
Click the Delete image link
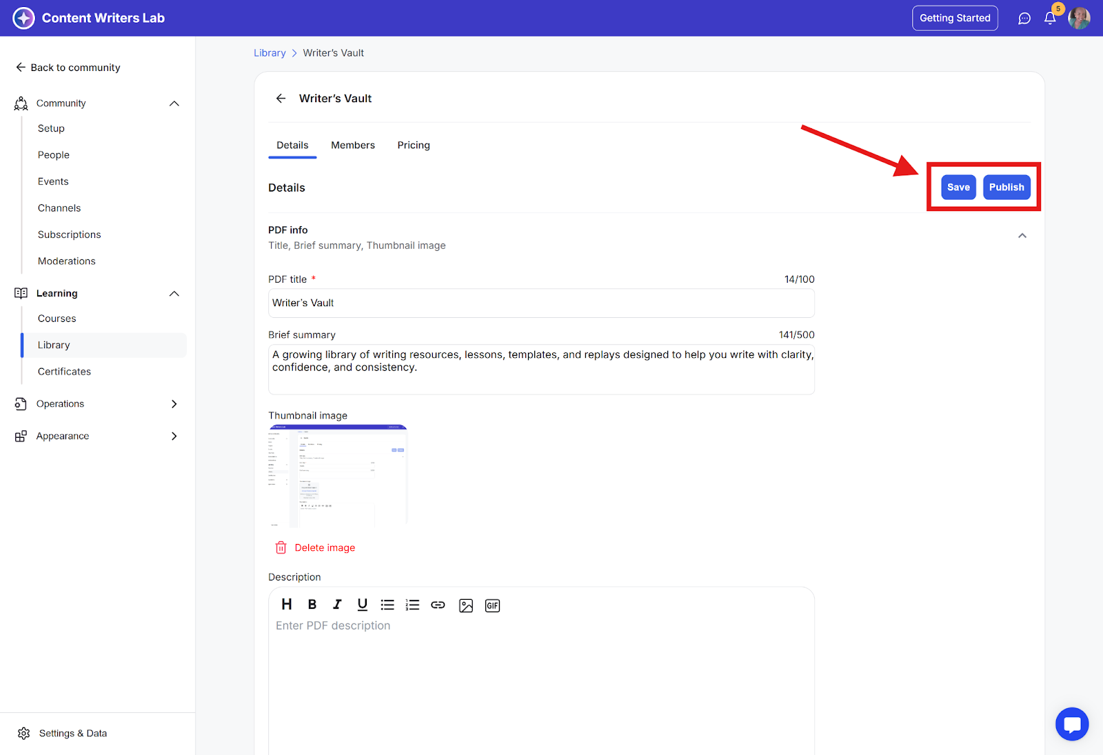325,547
